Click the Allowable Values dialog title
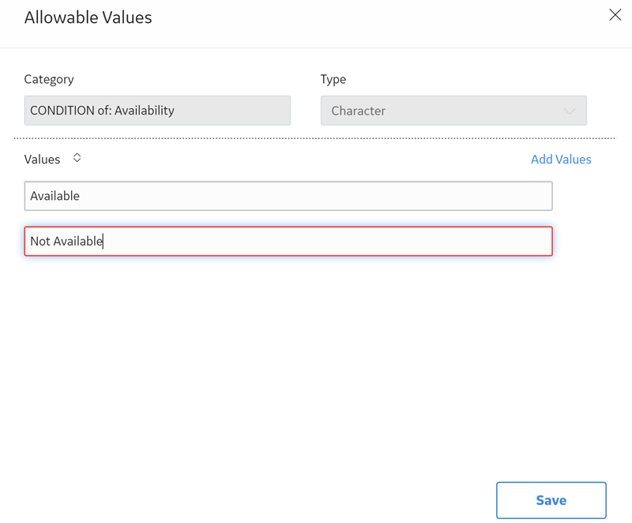This screenshot has height=523, width=632. point(88,17)
